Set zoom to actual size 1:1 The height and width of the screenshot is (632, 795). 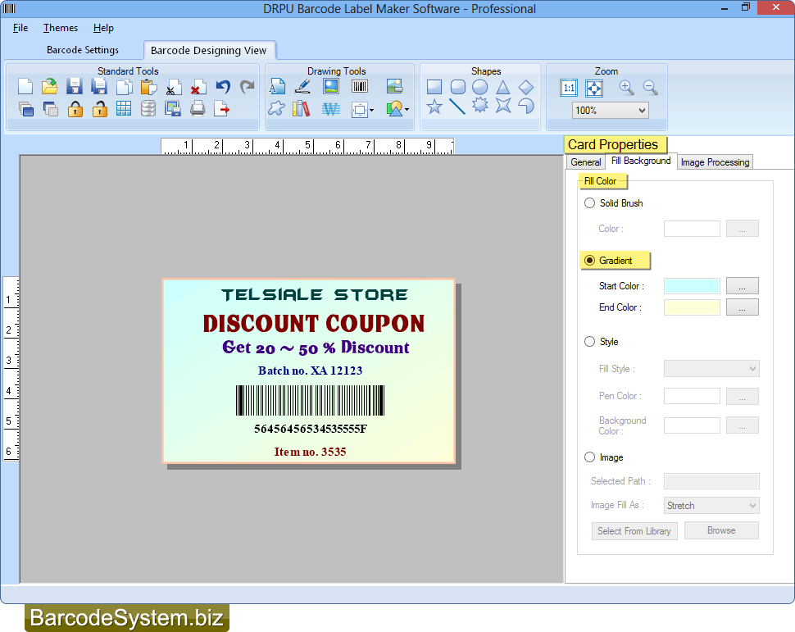pyautogui.click(x=569, y=88)
